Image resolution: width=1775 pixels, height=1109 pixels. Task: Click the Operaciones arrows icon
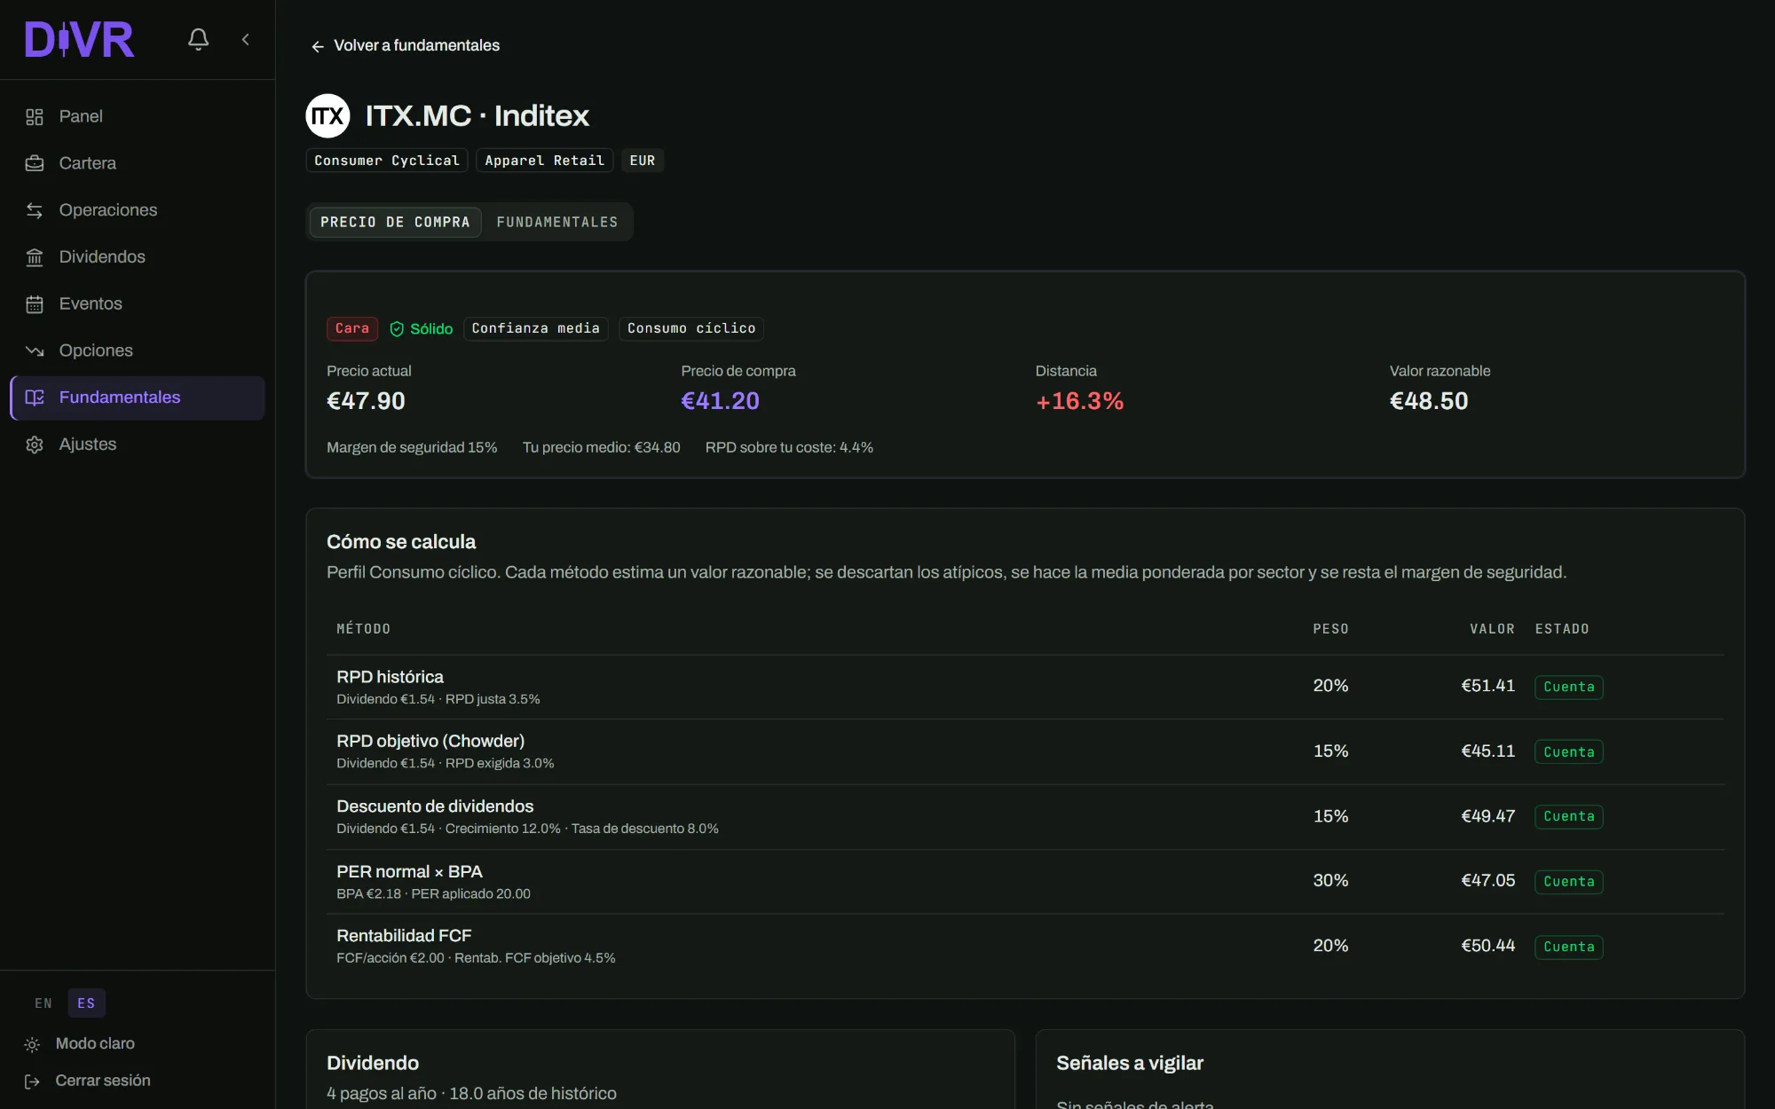click(35, 210)
